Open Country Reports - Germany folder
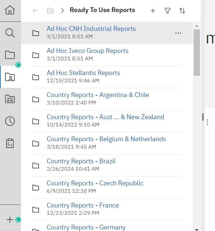 point(86,227)
